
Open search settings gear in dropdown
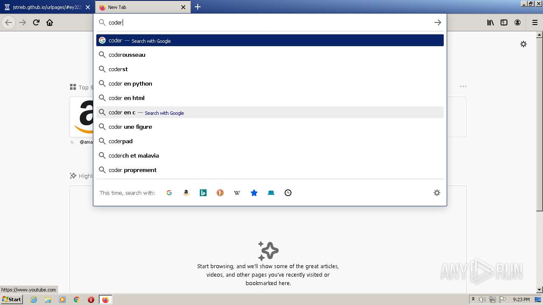(x=437, y=193)
